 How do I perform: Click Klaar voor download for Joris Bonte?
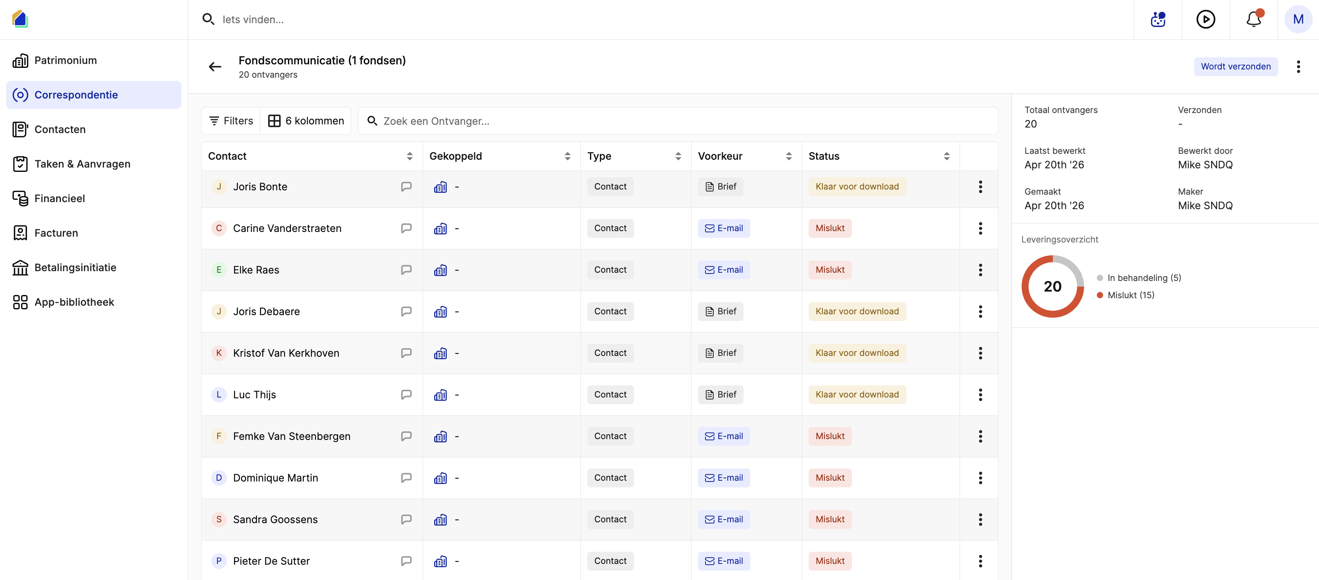857,187
